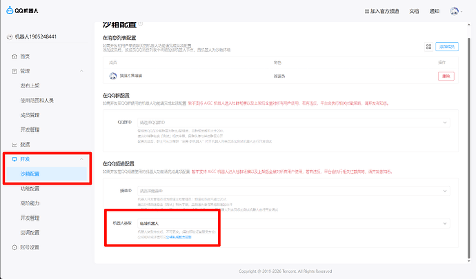The width and height of the screenshot is (476, 279).
Task: Click the 在QQ群配置 heading
Action: tap(117, 96)
